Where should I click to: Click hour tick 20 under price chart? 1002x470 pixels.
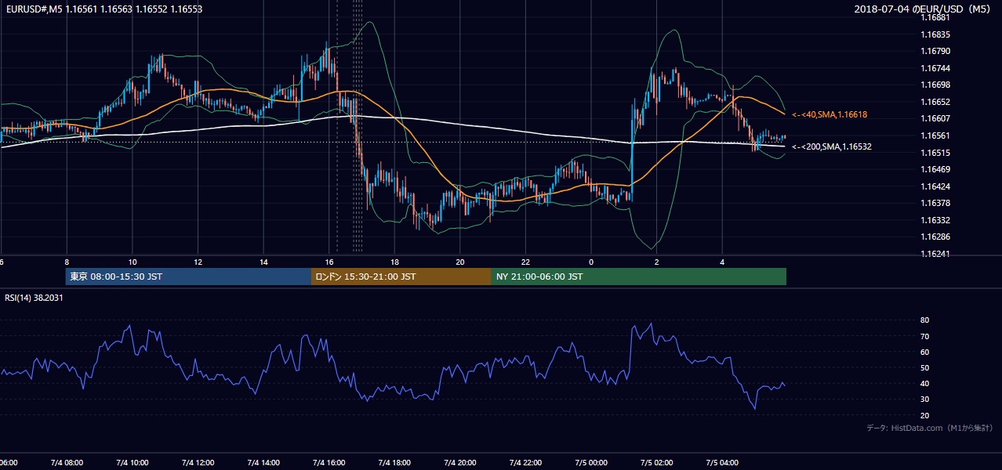(460, 262)
